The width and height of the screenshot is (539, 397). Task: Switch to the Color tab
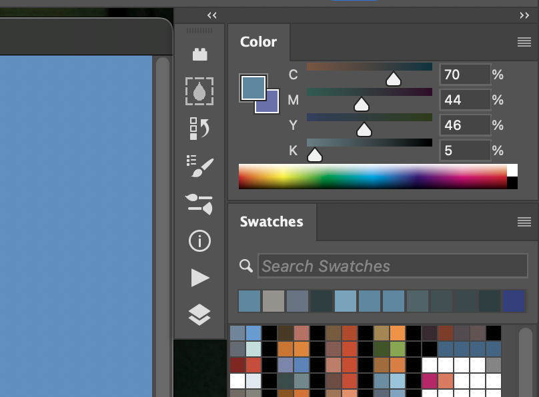(259, 42)
